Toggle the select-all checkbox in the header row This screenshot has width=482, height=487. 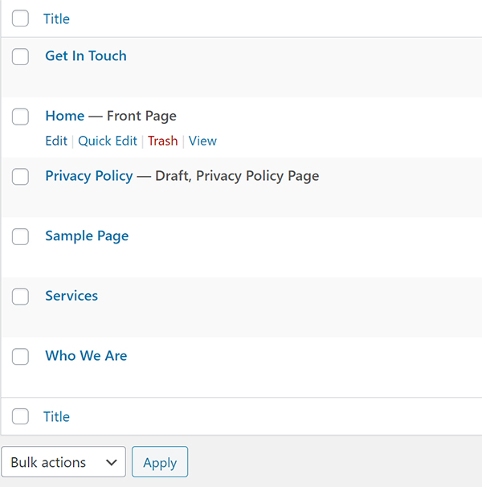click(x=21, y=18)
